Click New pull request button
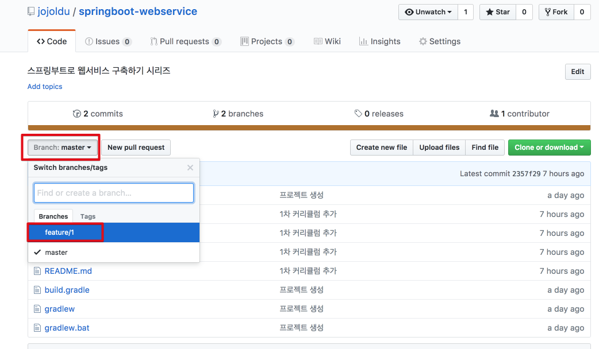The image size is (599, 349). coord(136,147)
